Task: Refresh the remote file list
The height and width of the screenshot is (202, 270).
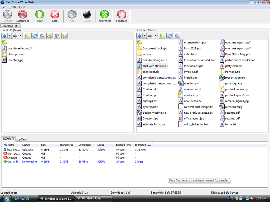Action: click(x=170, y=36)
